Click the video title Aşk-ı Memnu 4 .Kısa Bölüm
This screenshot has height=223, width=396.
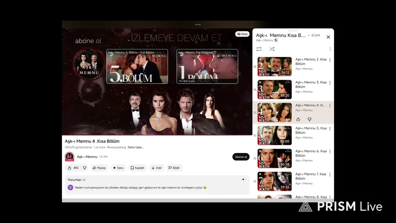click(x=92, y=141)
